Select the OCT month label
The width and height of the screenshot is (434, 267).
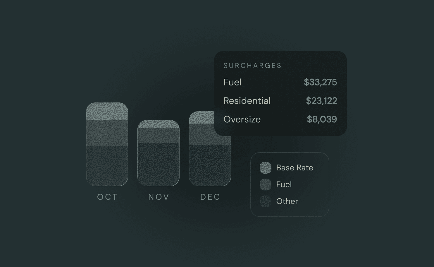[x=107, y=197]
